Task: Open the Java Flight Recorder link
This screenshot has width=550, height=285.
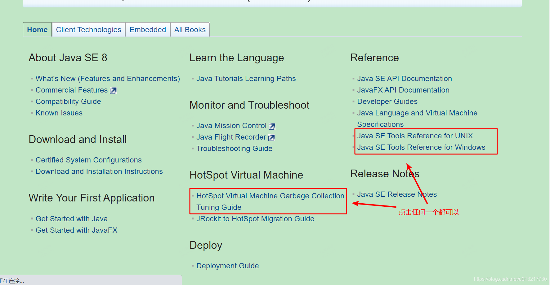Action: click(x=231, y=137)
